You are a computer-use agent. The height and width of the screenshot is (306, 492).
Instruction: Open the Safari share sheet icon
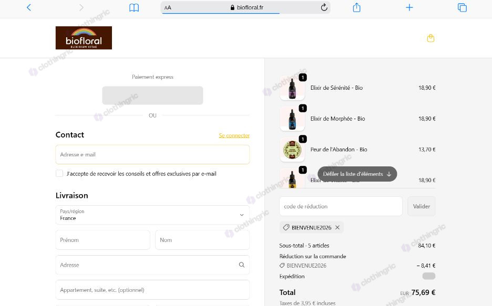point(356,7)
